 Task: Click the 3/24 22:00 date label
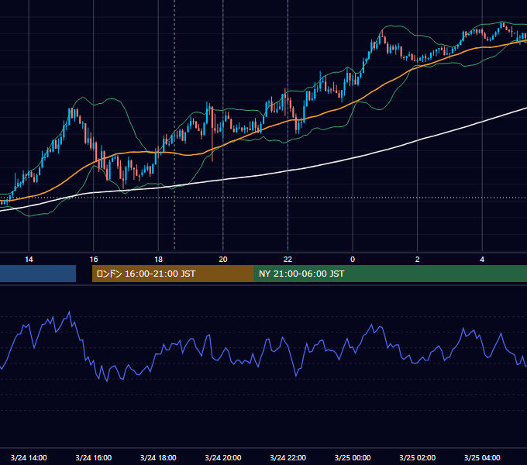click(x=288, y=457)
